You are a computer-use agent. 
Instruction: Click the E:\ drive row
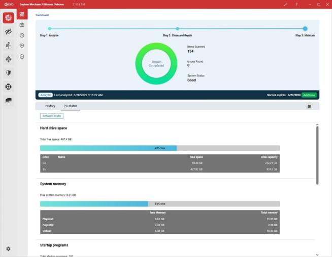pos(160,169)
